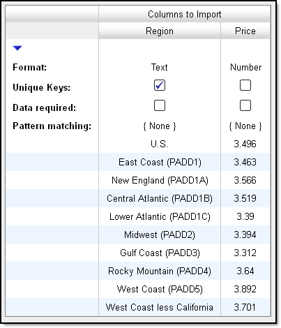
Task: Select the Region column header
Action: click(x=160, y=31)
